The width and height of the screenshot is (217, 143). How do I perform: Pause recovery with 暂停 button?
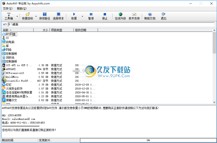(91, 16)
